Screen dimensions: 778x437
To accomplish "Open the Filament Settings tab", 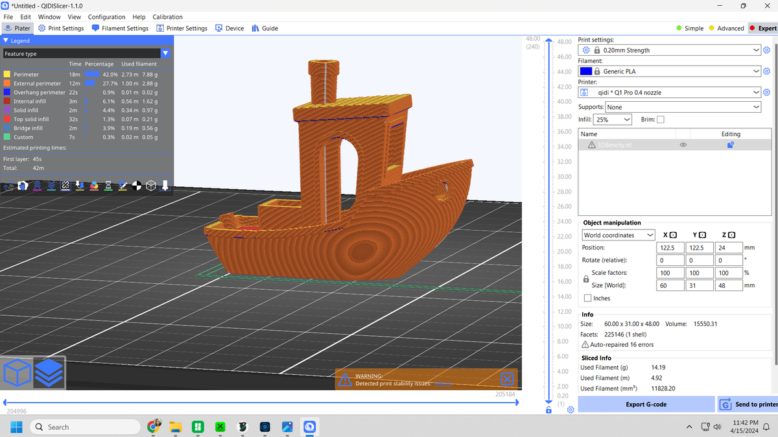I will [x=120, y=29].
